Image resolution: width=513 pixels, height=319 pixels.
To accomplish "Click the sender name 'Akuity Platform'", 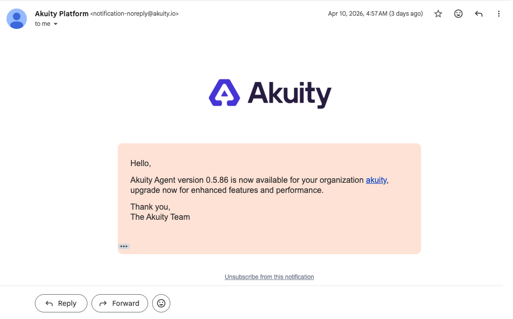I will [61, 13].
